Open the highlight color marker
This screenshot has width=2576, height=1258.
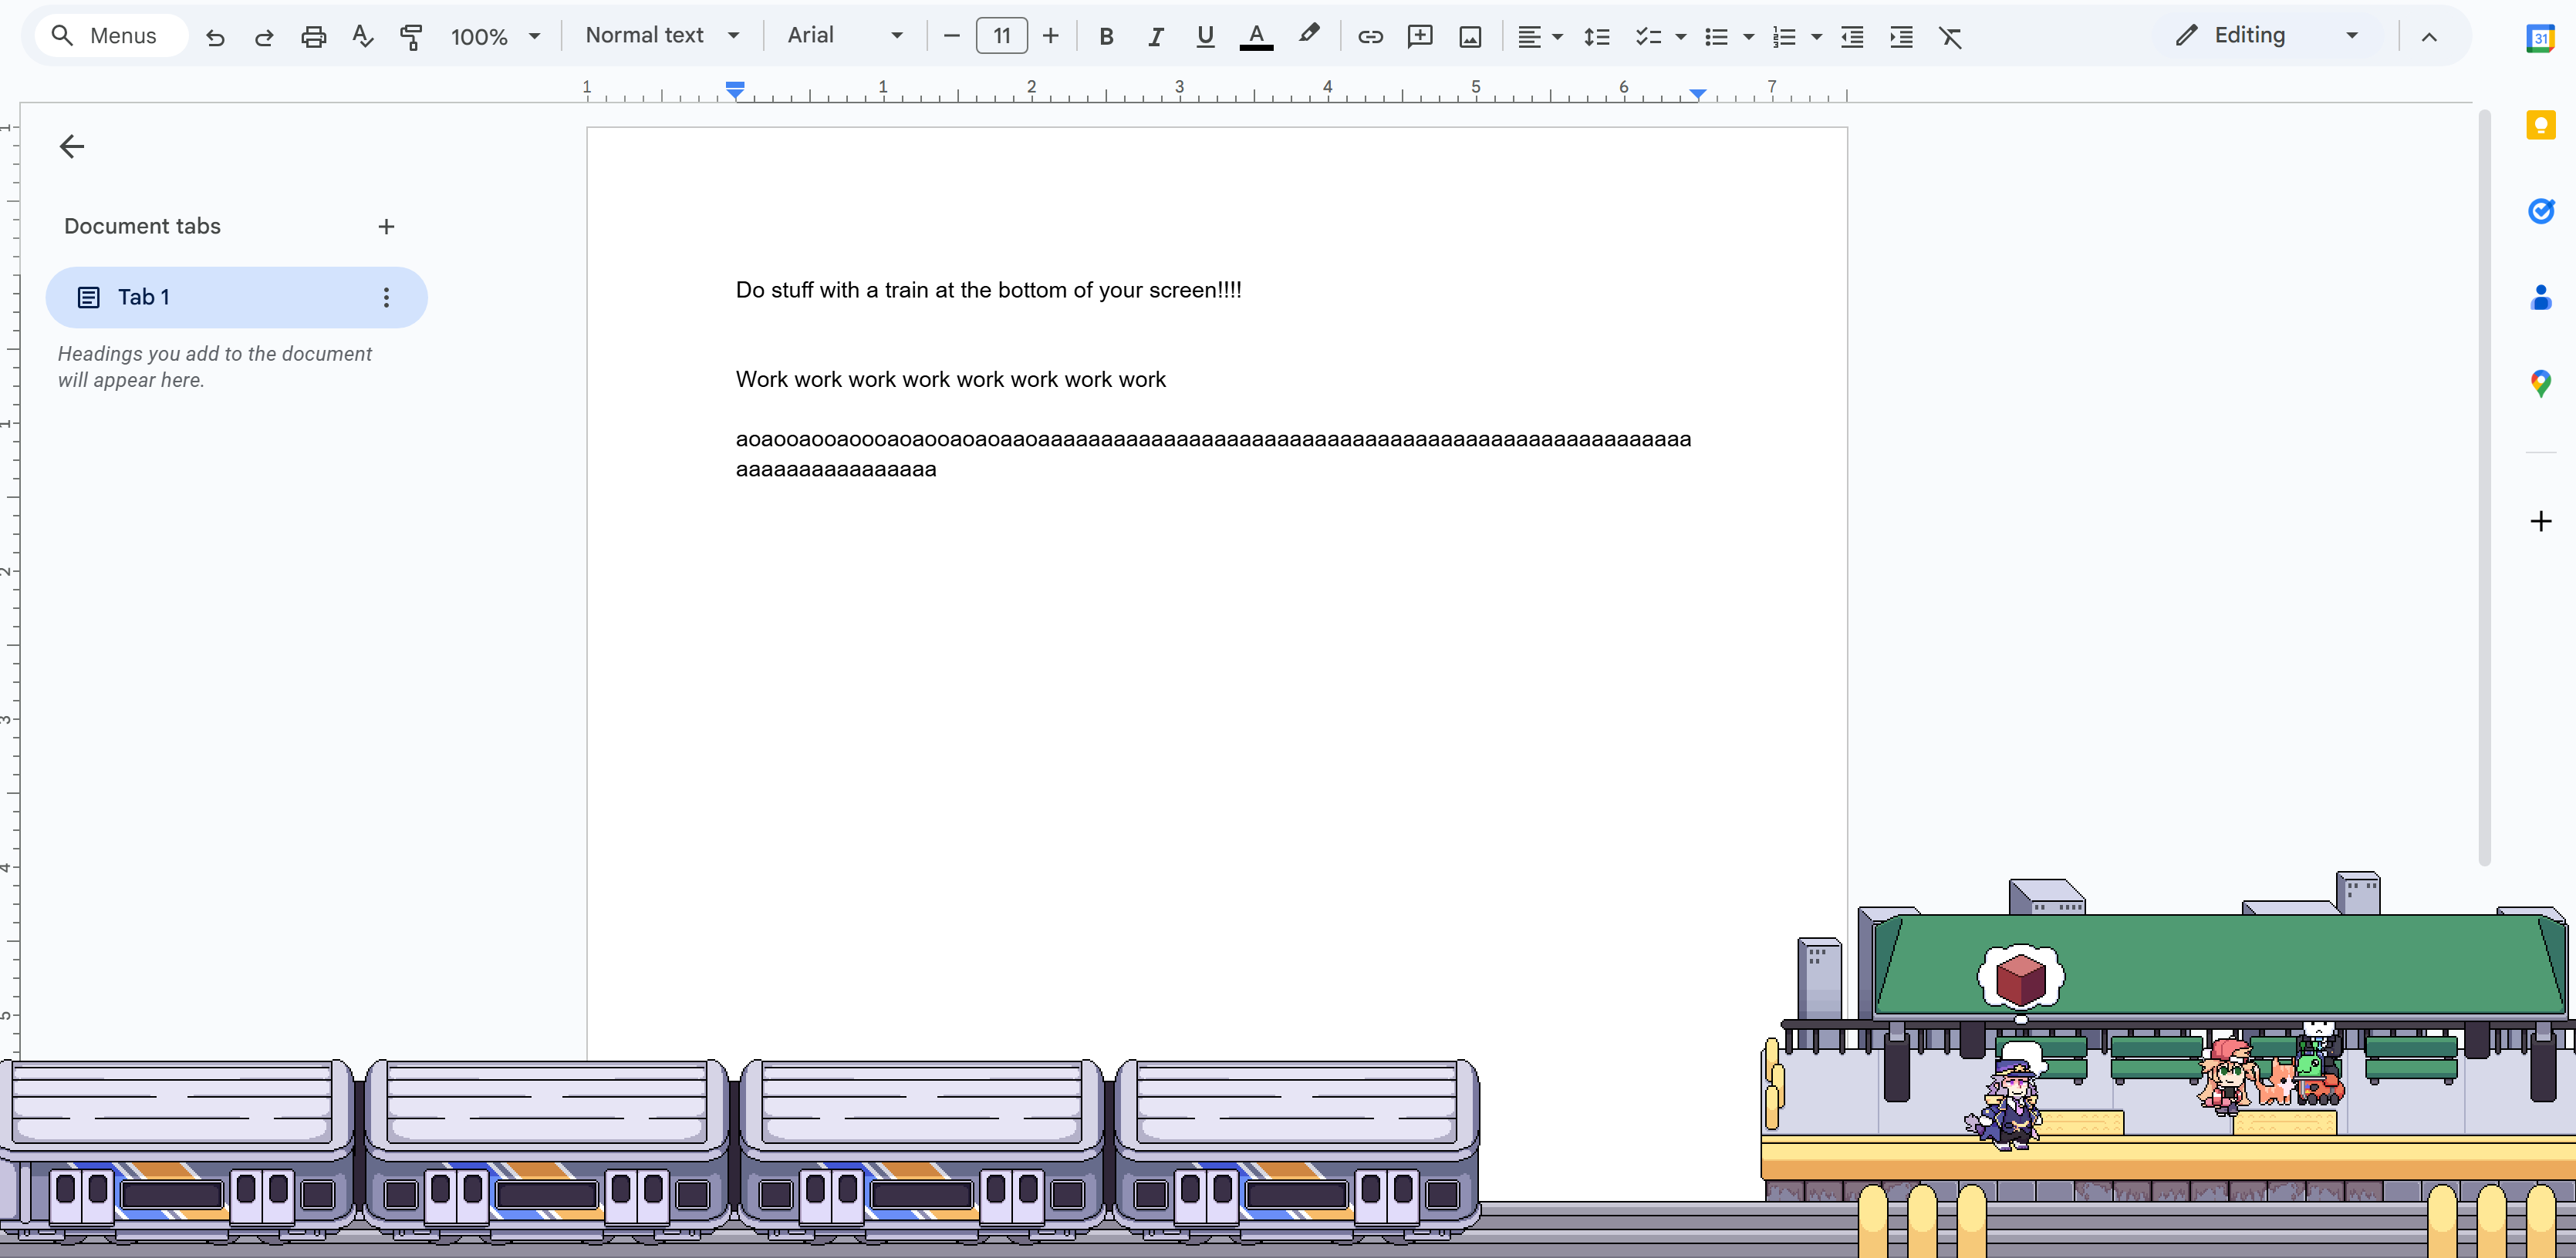coord(1308,35)
